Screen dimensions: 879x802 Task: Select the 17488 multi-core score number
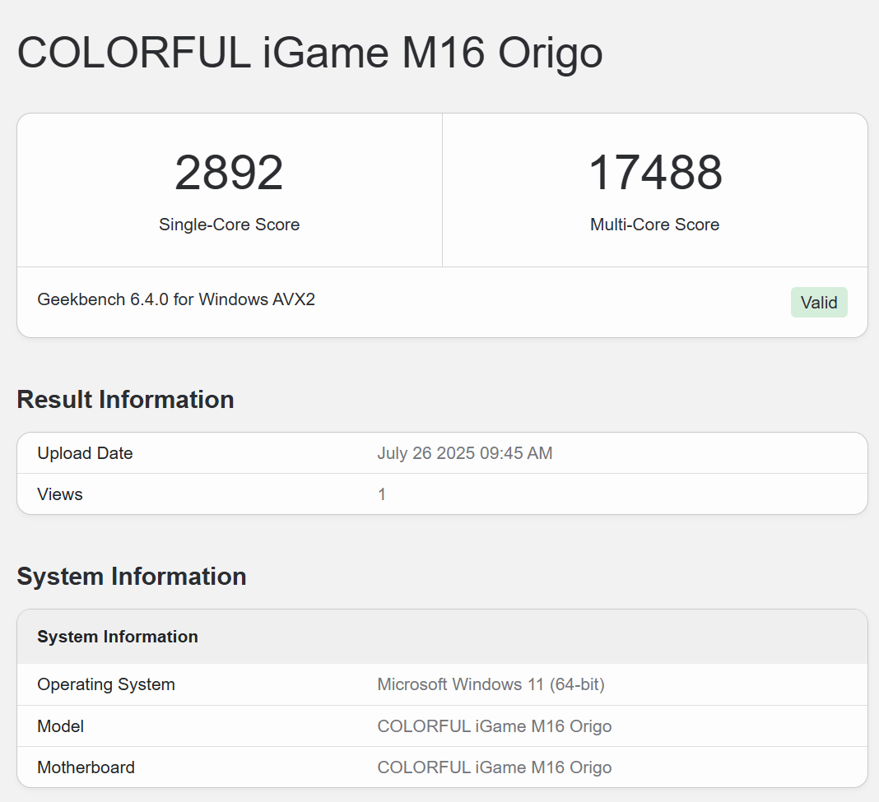click(x=654, y=173)
